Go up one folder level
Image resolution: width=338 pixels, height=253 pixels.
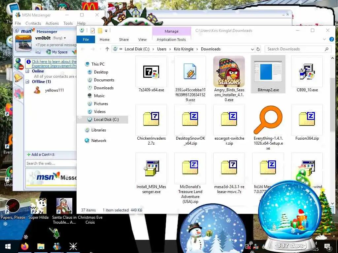tap(107, 49)
